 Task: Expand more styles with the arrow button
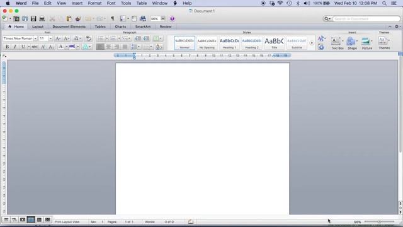(312, 43)
